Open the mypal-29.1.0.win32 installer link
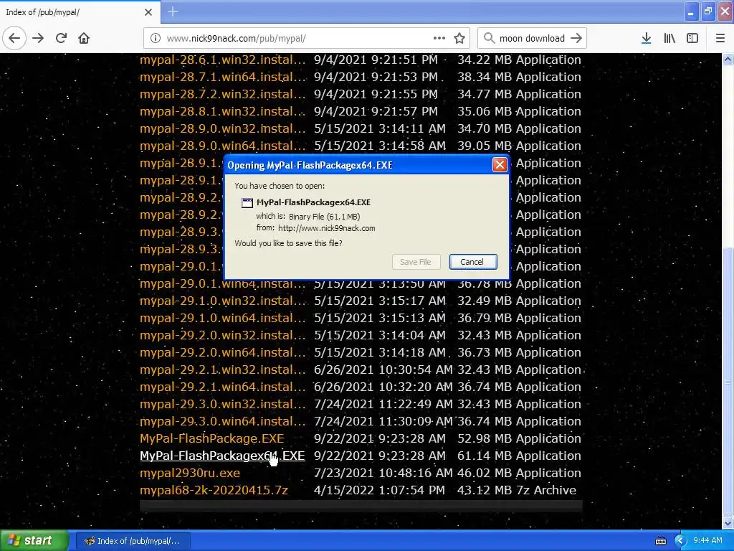The image size is (734, 551). tap(222, 301)
